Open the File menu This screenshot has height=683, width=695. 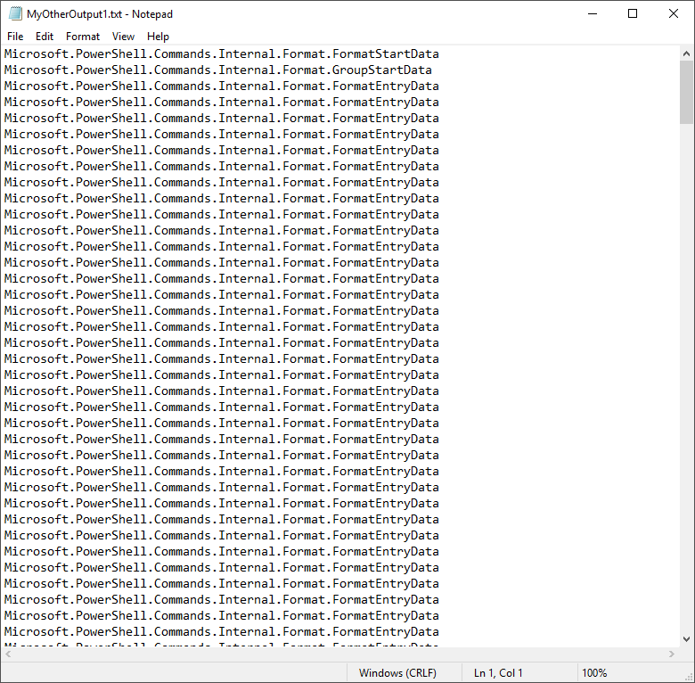point(15,37)
